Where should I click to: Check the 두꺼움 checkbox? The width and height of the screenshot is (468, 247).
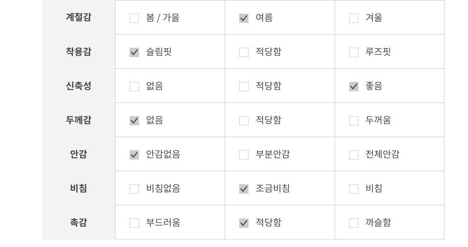tap(354, 121)
